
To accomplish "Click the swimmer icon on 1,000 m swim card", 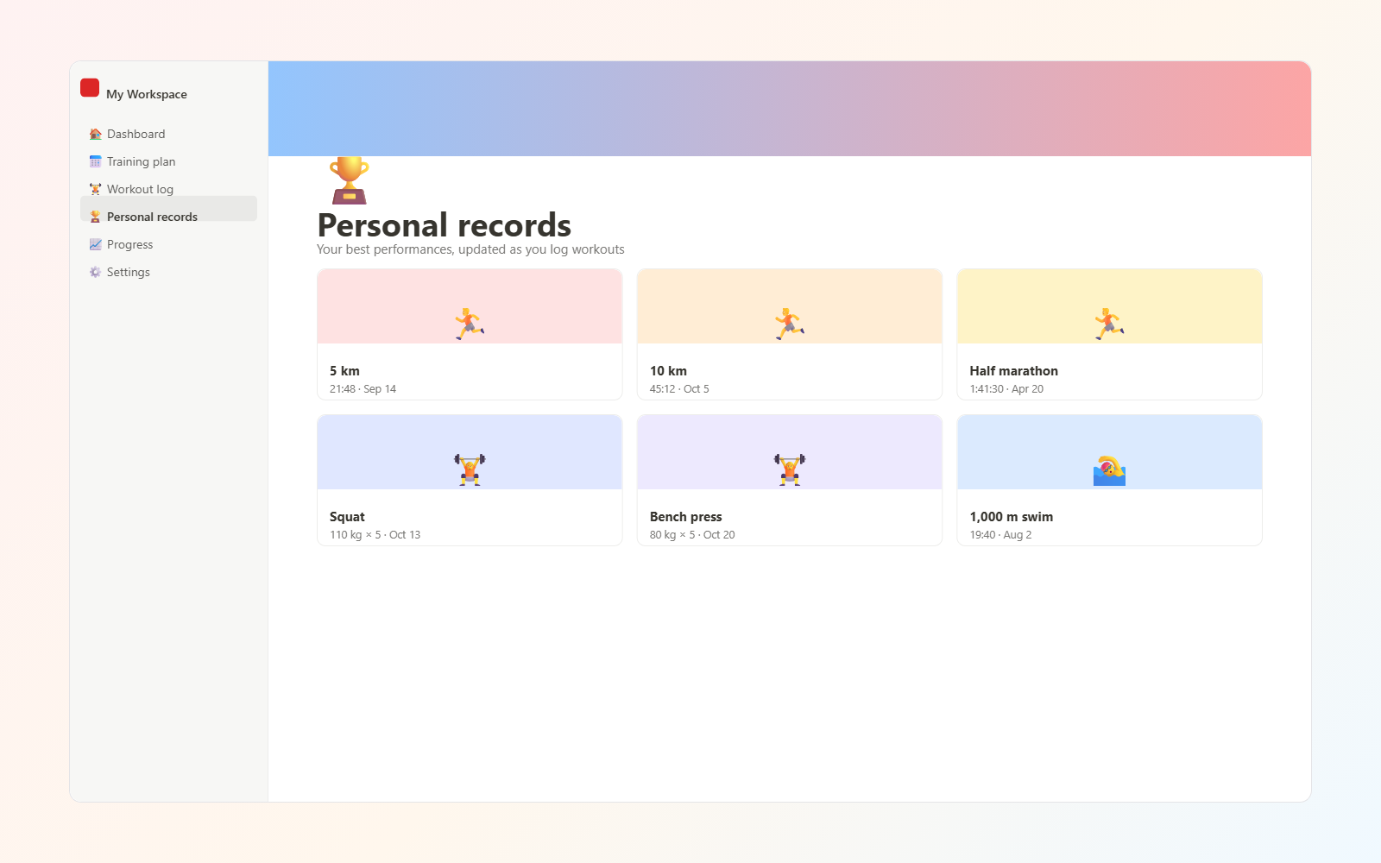I will click(x=1109, y=469).
